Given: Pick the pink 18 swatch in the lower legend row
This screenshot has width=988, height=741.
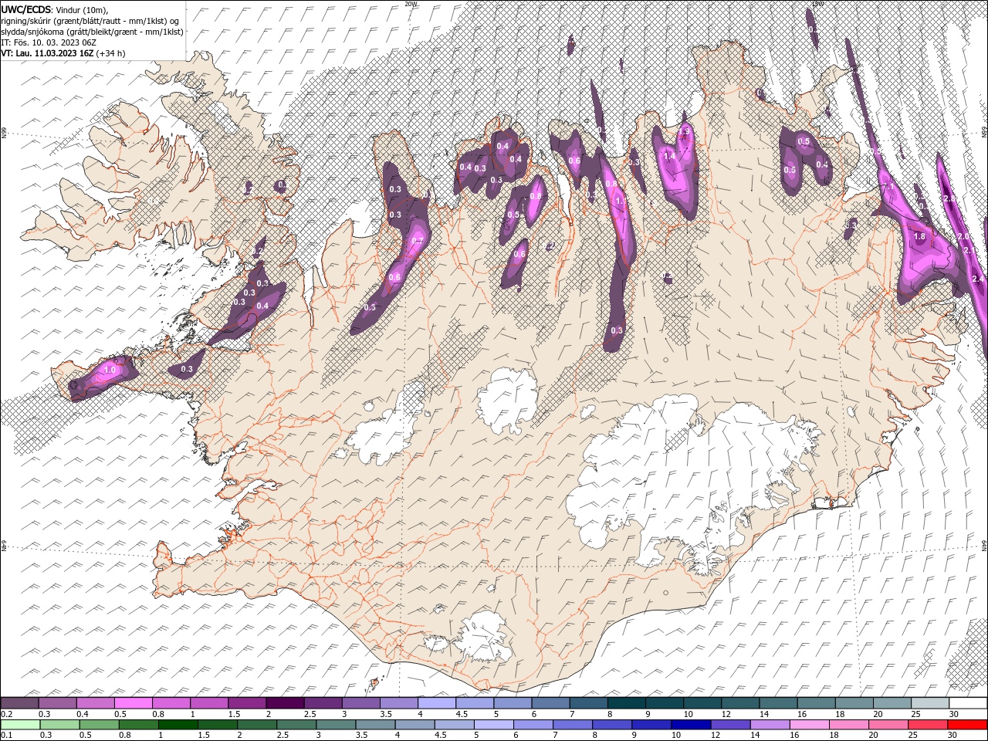Looking at the screenshot, I should coord(848,725).
